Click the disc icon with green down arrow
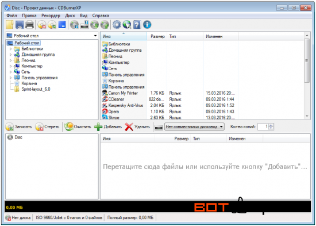The height and width of the screenshot is (226, 316). click(94, 25)
